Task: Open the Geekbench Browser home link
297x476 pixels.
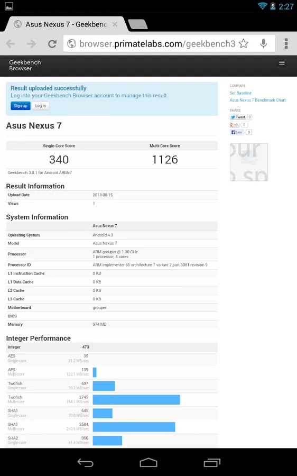Action: tap(25, 65)
